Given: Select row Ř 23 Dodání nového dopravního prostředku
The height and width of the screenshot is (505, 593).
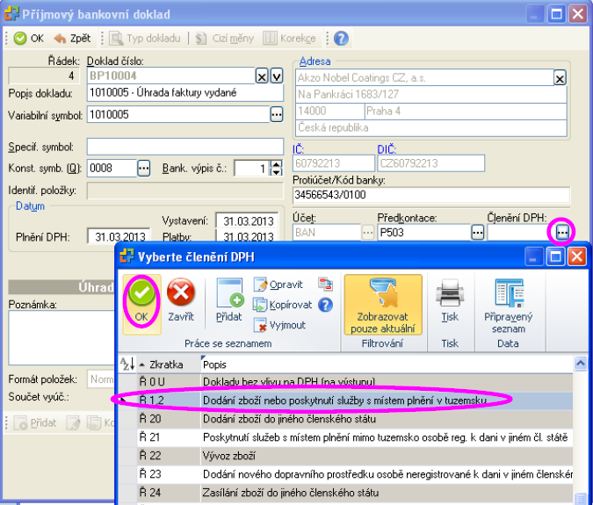Looking at the screenshot, I should click(x=345, y=474).
